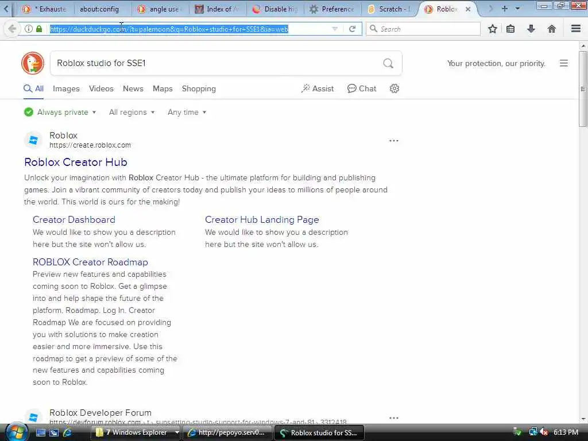Open the DuckDuckGo Chat button

click(x=362, y=88)
